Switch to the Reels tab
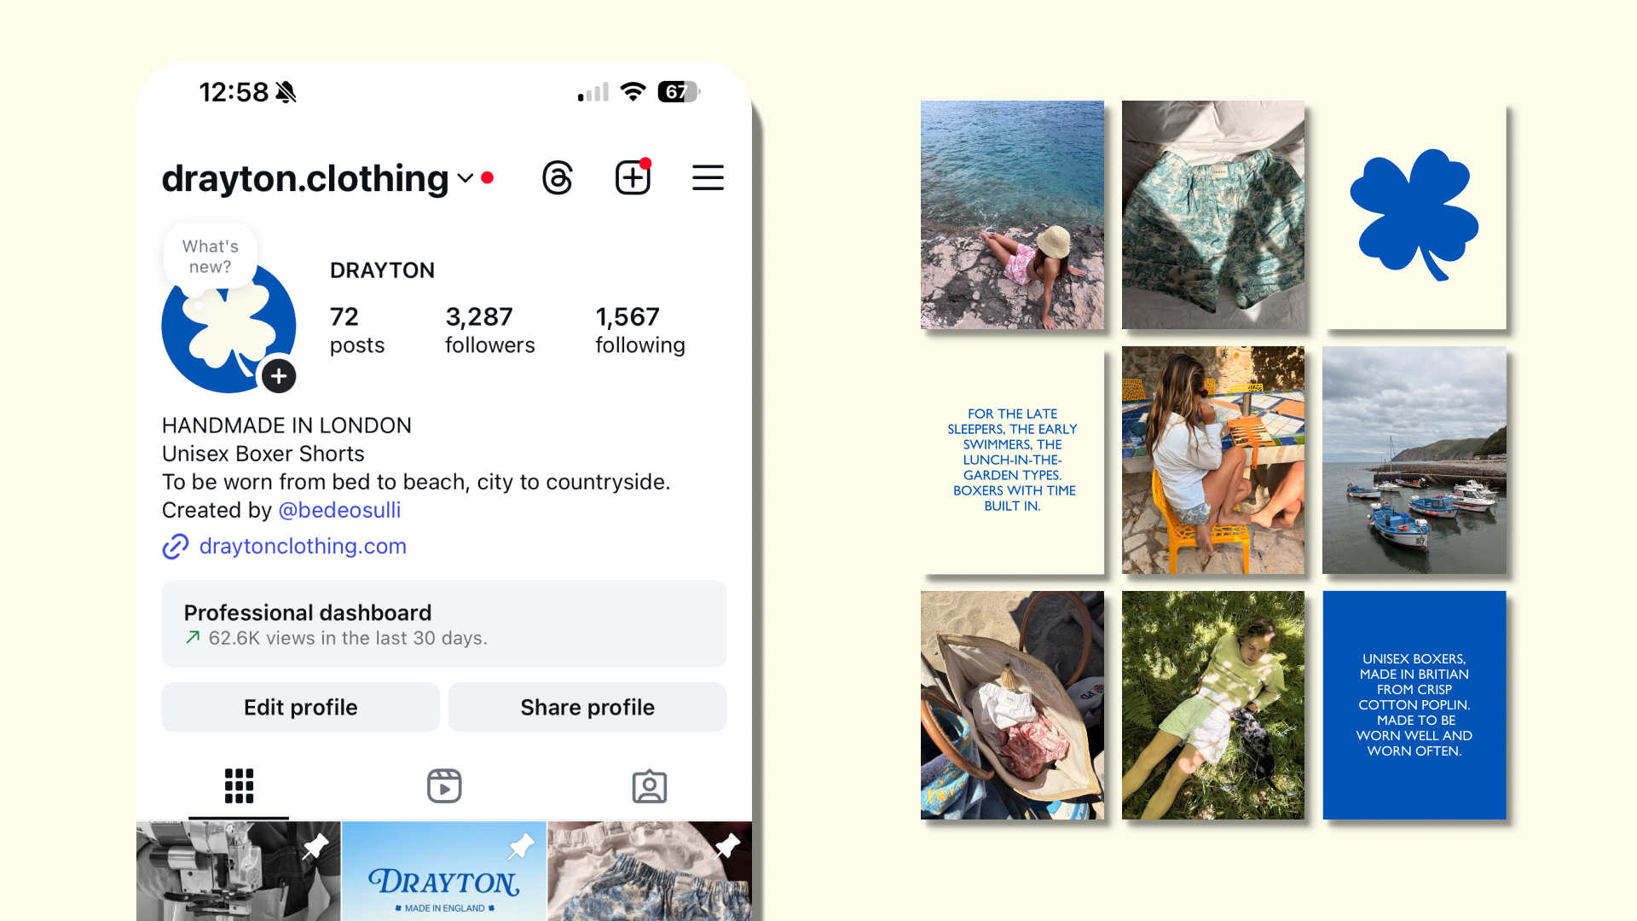The height and width of the screenshot is (921, 1637). 444,786
